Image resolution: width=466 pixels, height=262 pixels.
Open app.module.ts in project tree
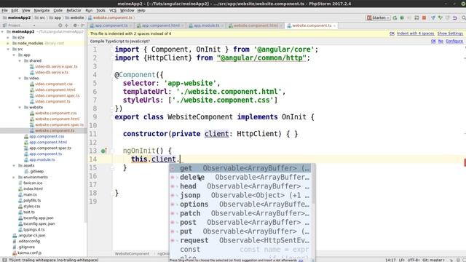[42, 160]
